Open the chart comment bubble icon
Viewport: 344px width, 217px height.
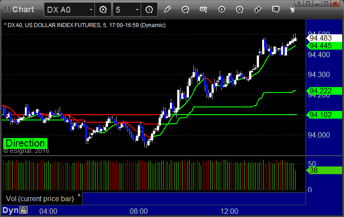pos(276,9)
